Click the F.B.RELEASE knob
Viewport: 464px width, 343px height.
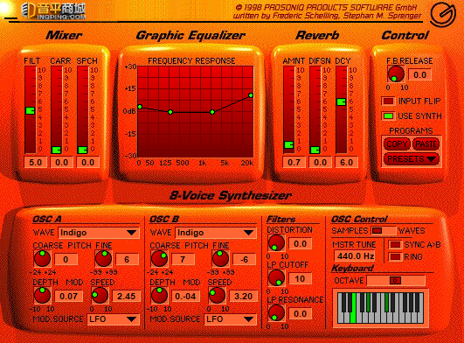pyautogui.click(x=396, y=73)
